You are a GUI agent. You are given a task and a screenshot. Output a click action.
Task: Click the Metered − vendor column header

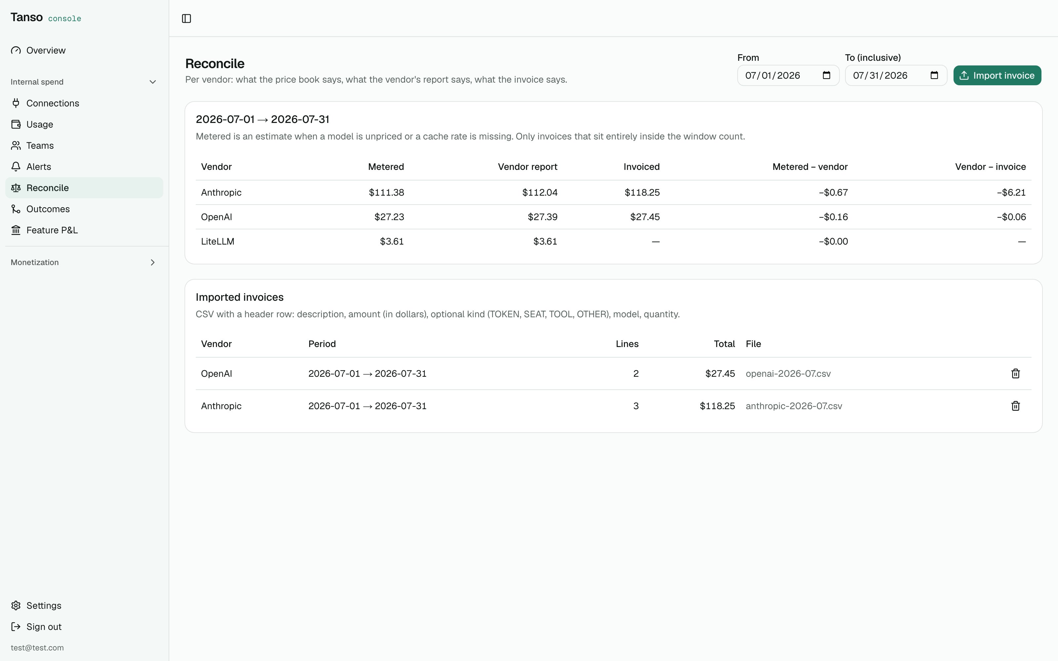[810, 167]
